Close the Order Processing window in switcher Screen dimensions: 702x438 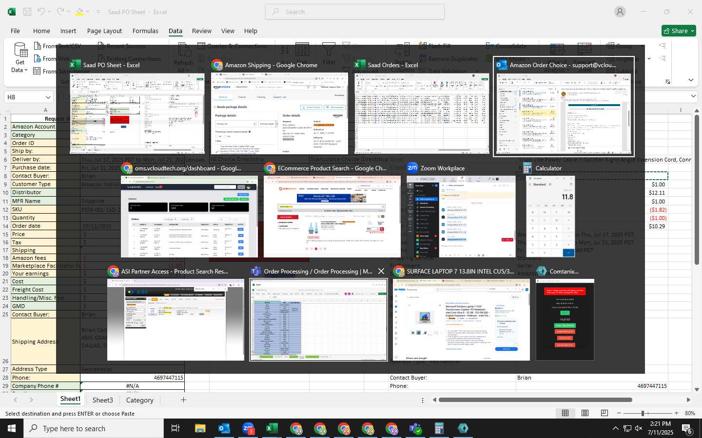(x=381, y=271)
